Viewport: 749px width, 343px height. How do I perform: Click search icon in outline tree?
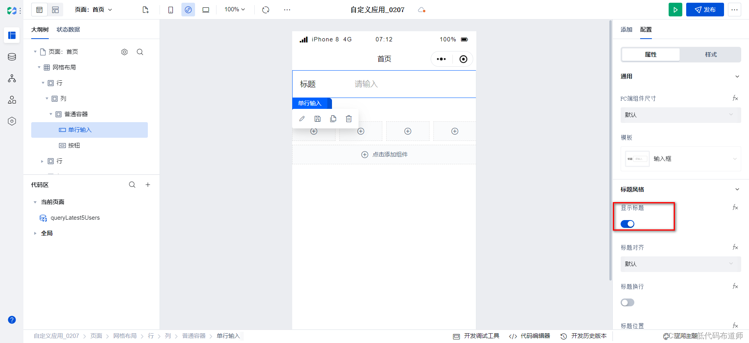pyautogui.click(x=140, y=52)
